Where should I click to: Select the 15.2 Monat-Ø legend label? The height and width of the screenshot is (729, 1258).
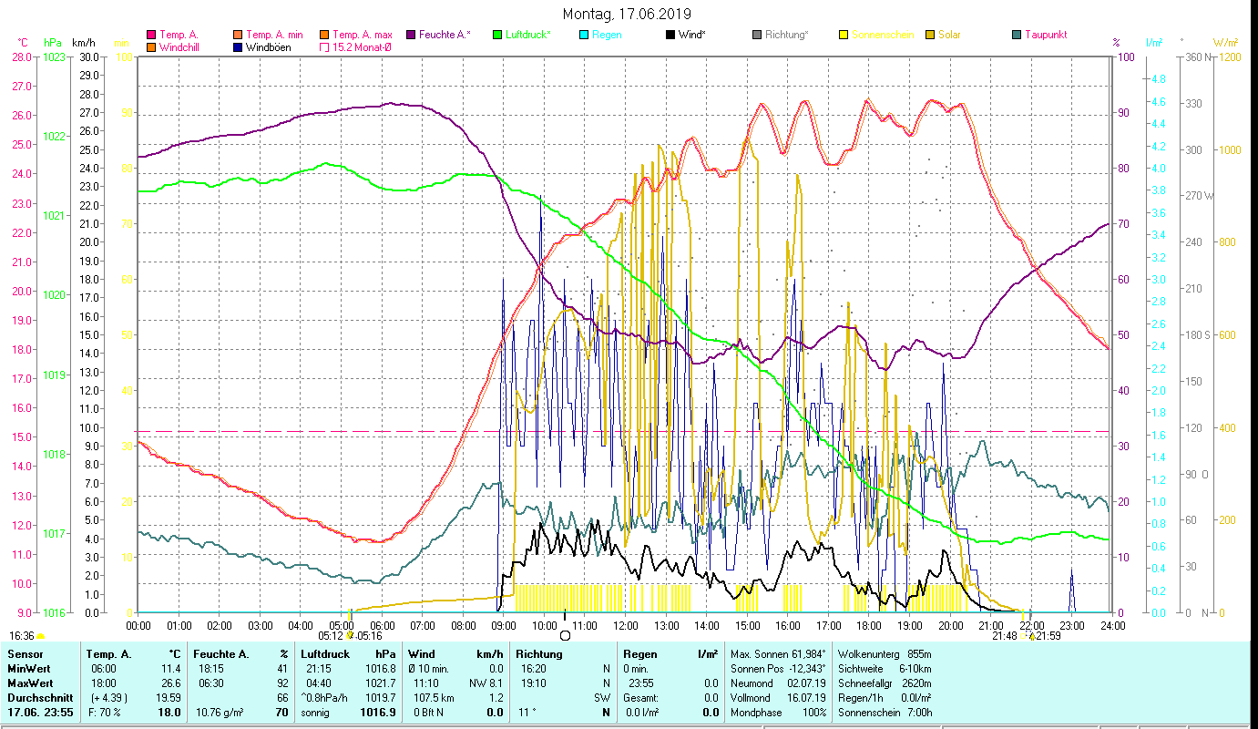(363, 47)
